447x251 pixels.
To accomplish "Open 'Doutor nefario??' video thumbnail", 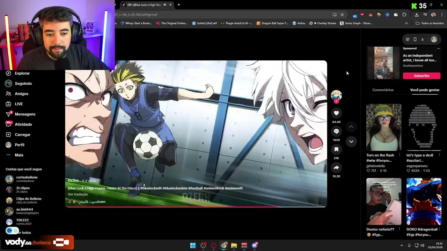I will 384,201.
